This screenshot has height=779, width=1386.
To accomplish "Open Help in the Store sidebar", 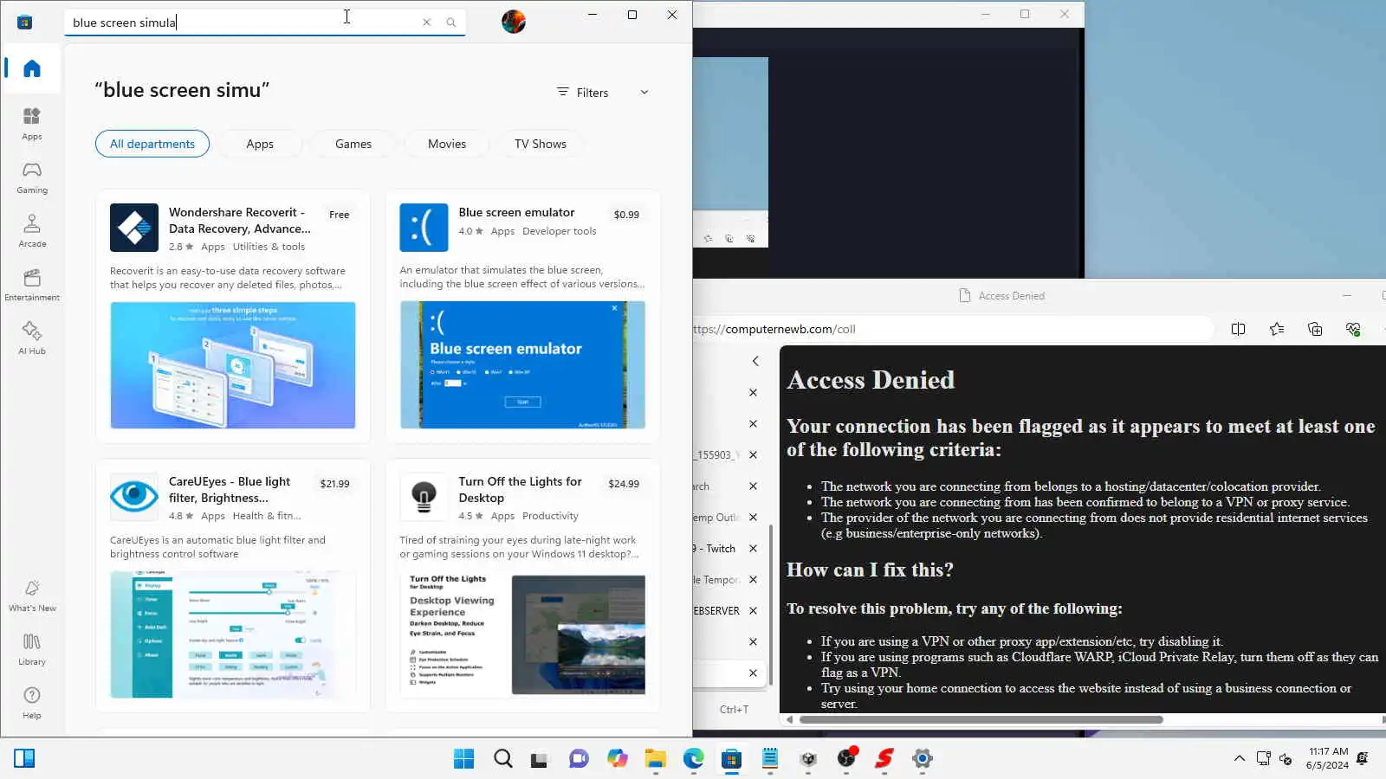I will coord(32,703).
